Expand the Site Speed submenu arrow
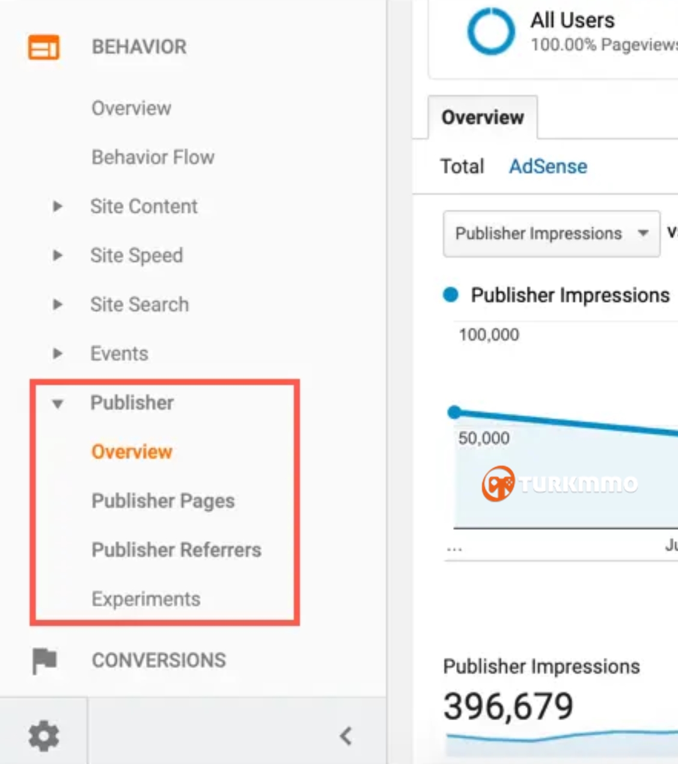This screenshot has height=764, width=678. (58, 255)
